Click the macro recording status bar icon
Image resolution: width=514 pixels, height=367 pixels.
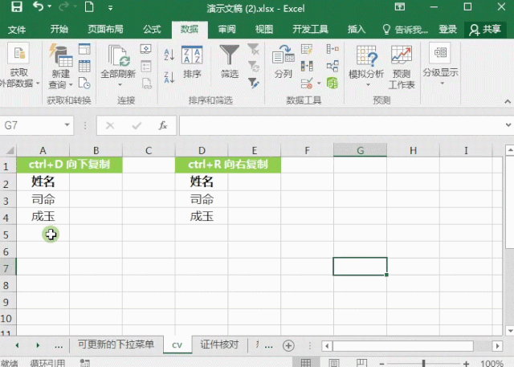pyautogui.click(x=84, y=363)
